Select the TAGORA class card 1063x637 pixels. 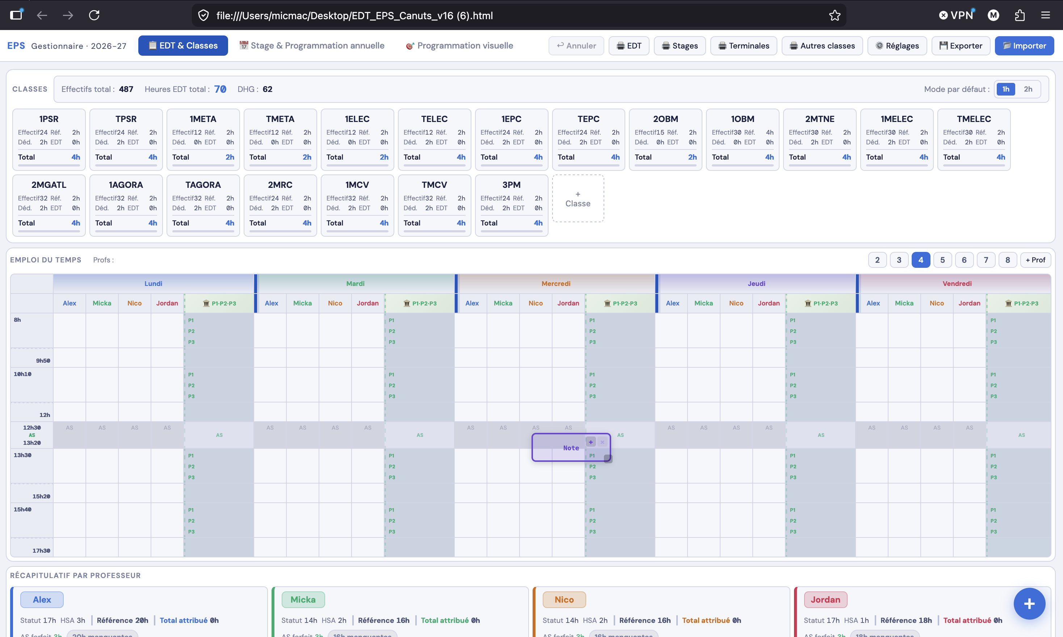click(203, 205)
